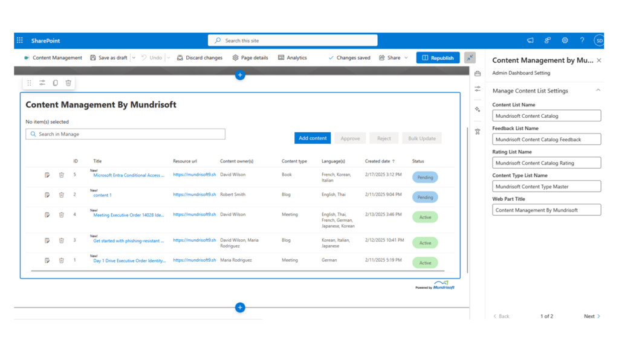Edit the phishing-resistant row

[x=47, y=240]
